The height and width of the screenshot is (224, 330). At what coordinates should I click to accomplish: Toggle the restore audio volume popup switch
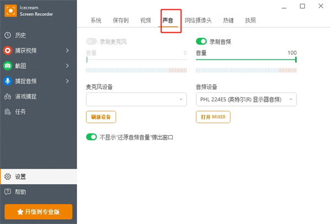(x=91, y=136)
